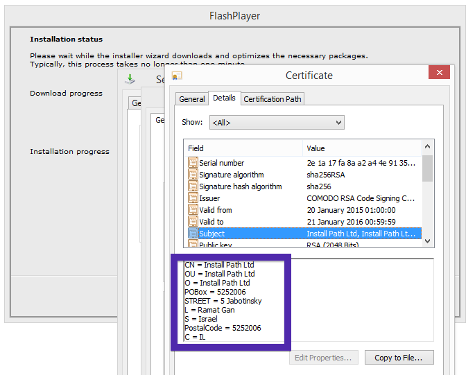Select the Signature algorithm row

303,175
